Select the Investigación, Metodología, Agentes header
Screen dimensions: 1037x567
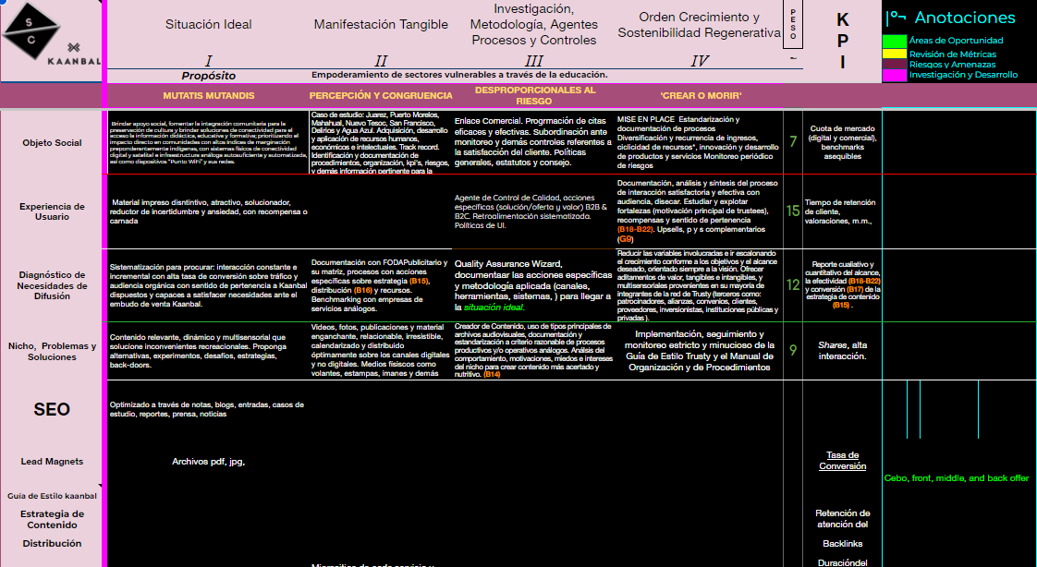[533, 24]
